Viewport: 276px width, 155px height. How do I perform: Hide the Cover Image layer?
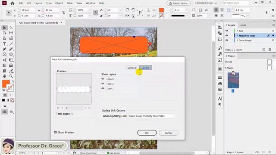coord(227,40)
